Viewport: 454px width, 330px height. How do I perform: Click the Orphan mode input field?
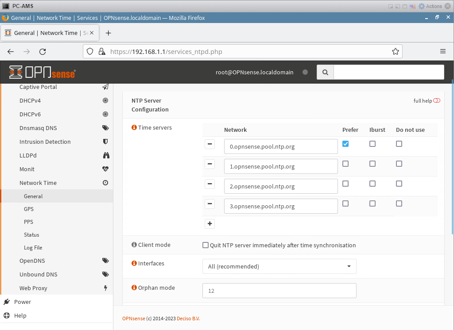[x=279, y=291]
